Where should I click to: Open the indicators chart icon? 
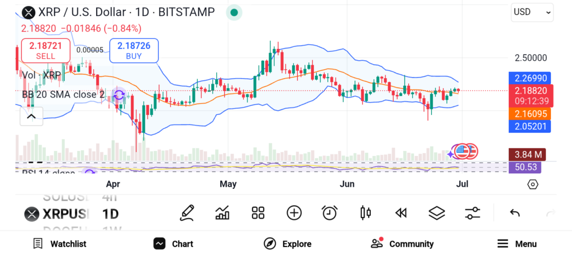[x=222, y=212]
